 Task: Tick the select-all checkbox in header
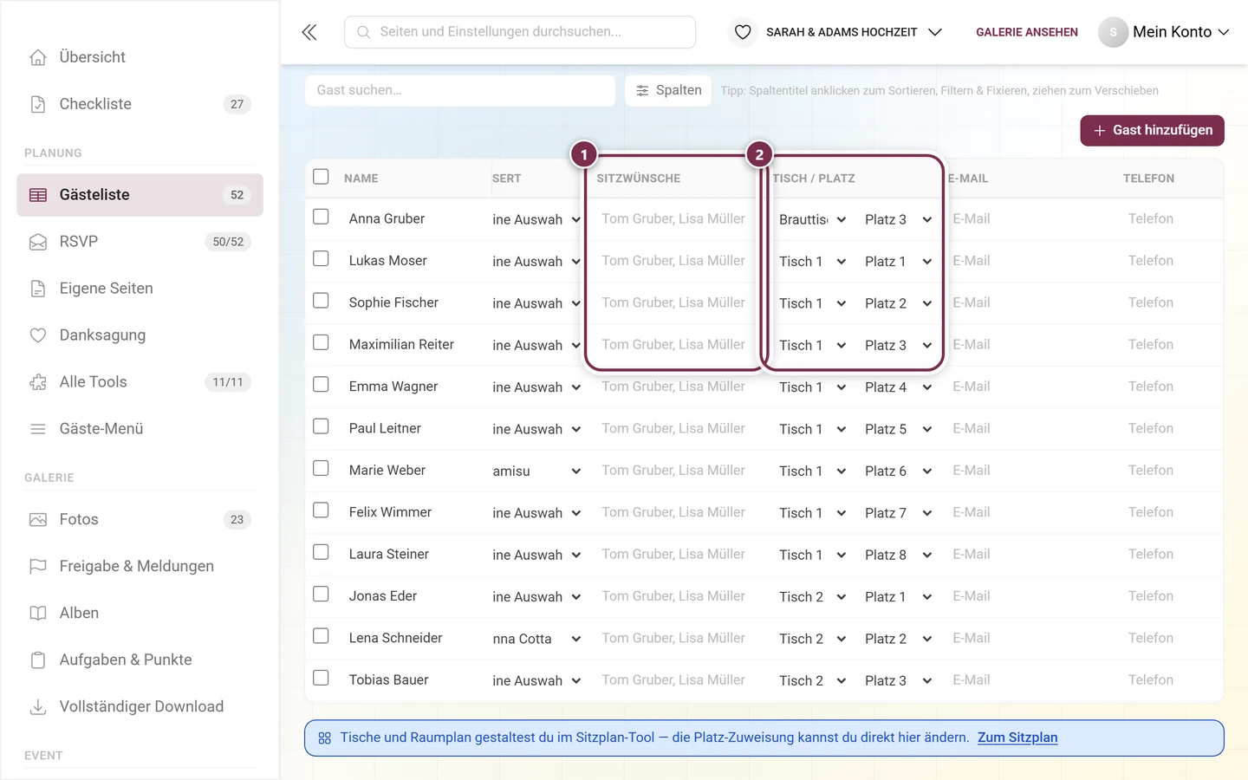tap(321, 177)
